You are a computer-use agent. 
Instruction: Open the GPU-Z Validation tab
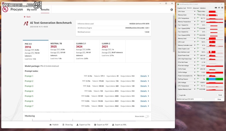pyautogui.click(x=203, y=8)
